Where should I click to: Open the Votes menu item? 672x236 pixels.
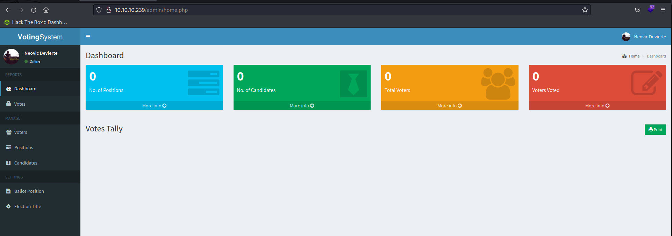40,104
